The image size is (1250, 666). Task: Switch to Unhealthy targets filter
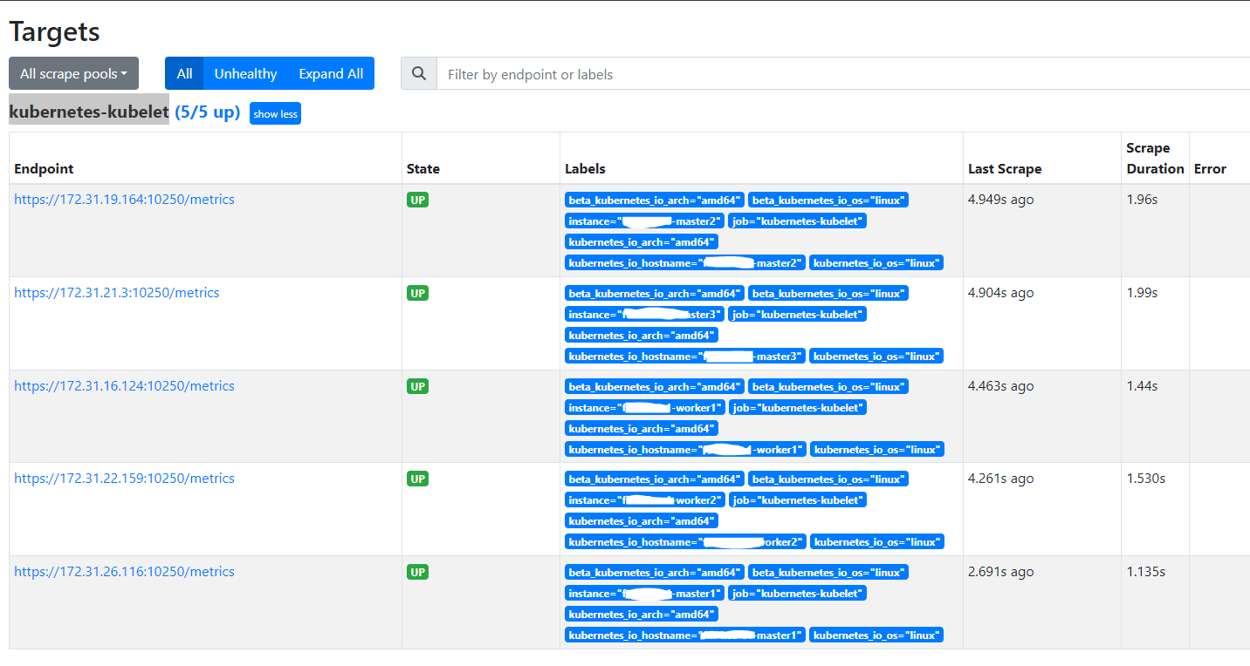245,74
